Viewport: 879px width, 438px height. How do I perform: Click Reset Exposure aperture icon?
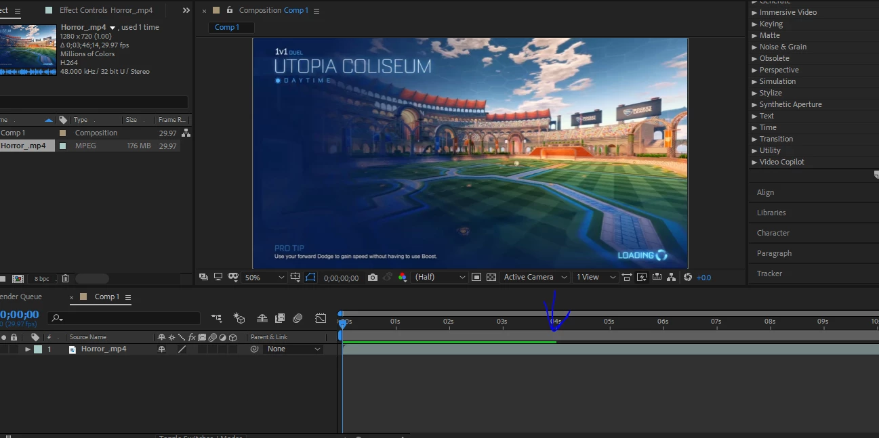(x=688, y=277)
